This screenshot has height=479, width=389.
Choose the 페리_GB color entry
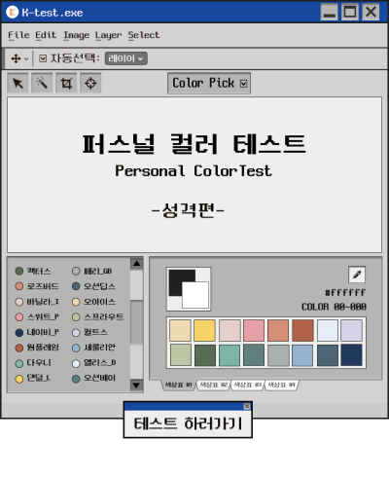(x=91, y=271)
